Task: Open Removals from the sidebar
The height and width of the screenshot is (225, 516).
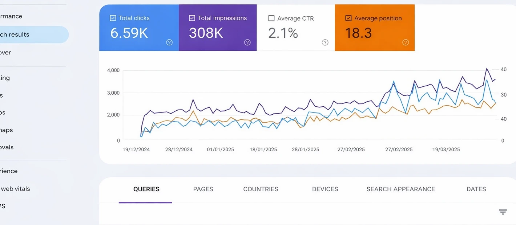Action: (7, 147)
